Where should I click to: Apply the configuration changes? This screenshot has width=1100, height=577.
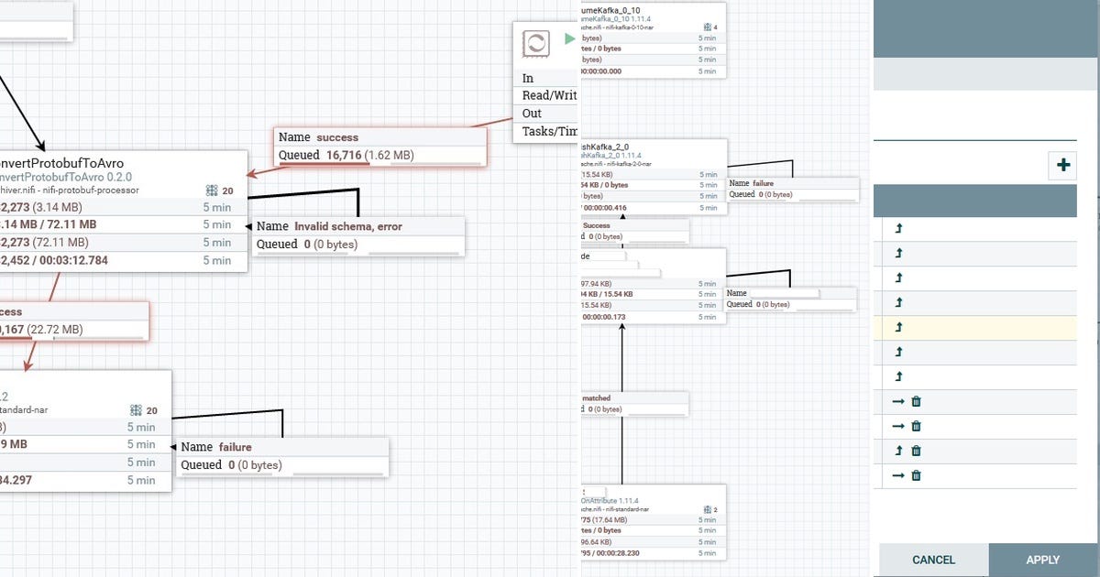point(1043,560)
